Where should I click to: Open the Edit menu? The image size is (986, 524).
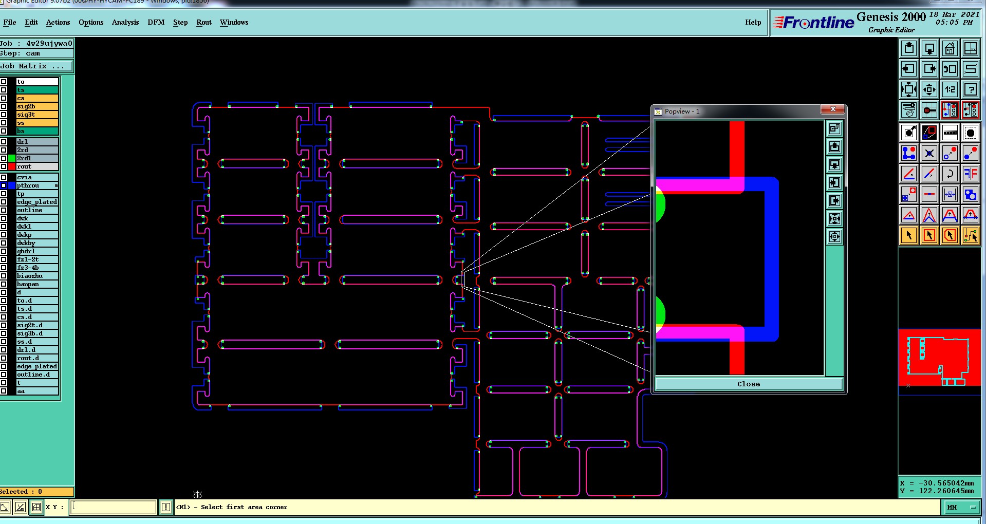coord(31,22)
